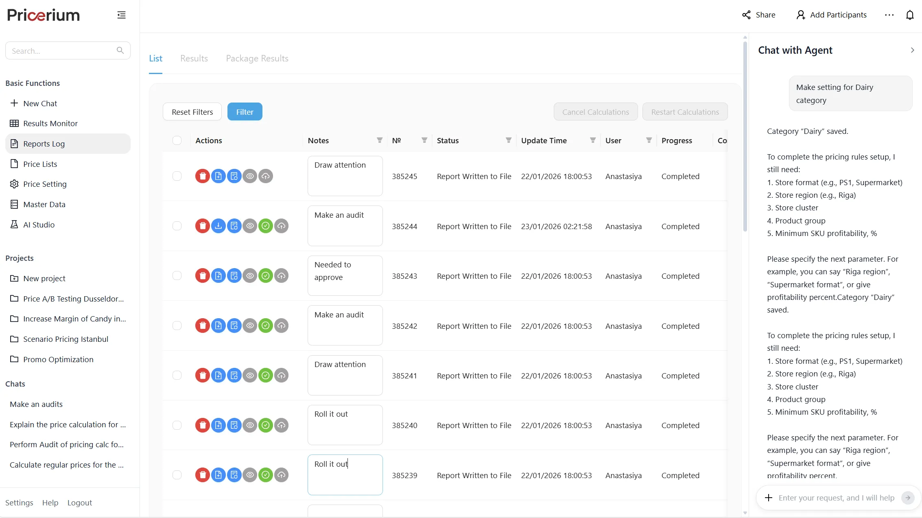Collapse the Chat with Agent panel chevron
922x518 pixels.
click(912, 50)
